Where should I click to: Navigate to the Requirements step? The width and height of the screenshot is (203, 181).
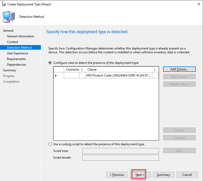(x=16, y=59)
